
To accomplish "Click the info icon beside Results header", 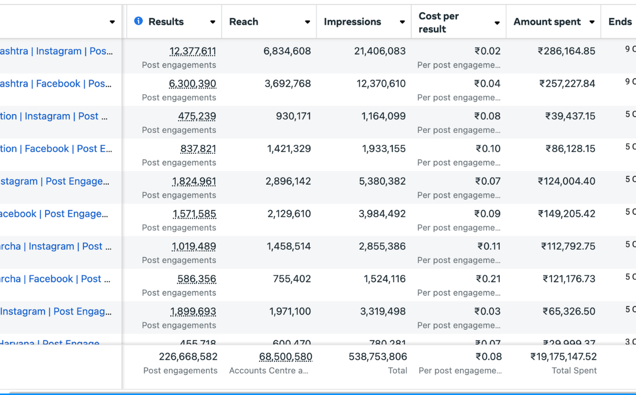I will click(x=139, y=21).
